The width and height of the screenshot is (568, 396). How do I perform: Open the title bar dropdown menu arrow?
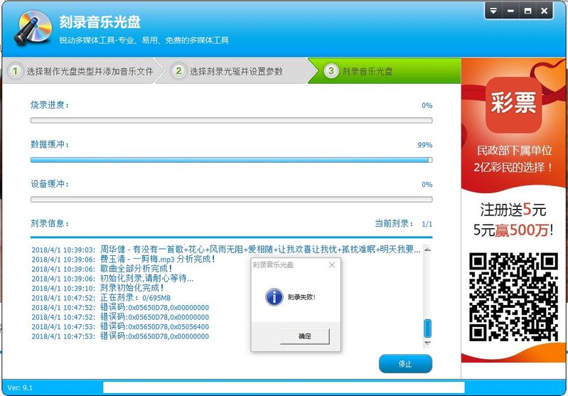tap(493, 11)
